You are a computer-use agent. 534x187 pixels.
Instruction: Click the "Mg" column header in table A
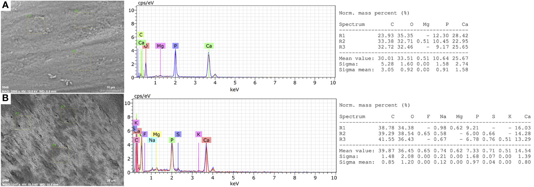426,24
